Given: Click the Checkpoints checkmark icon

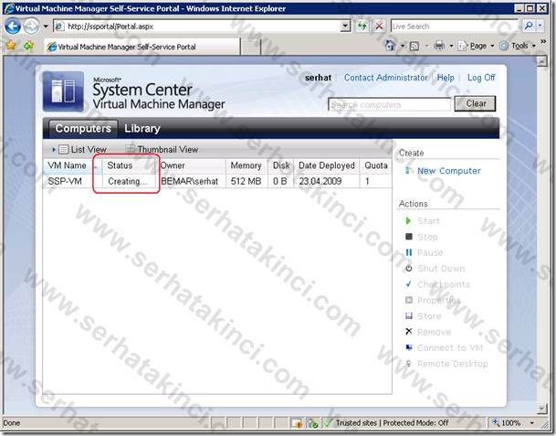Looking at the screenshot, I should point(409,284).
